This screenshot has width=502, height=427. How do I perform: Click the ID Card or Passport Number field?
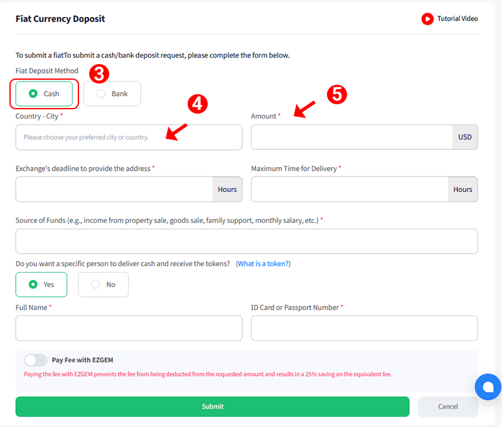(365, 328)
